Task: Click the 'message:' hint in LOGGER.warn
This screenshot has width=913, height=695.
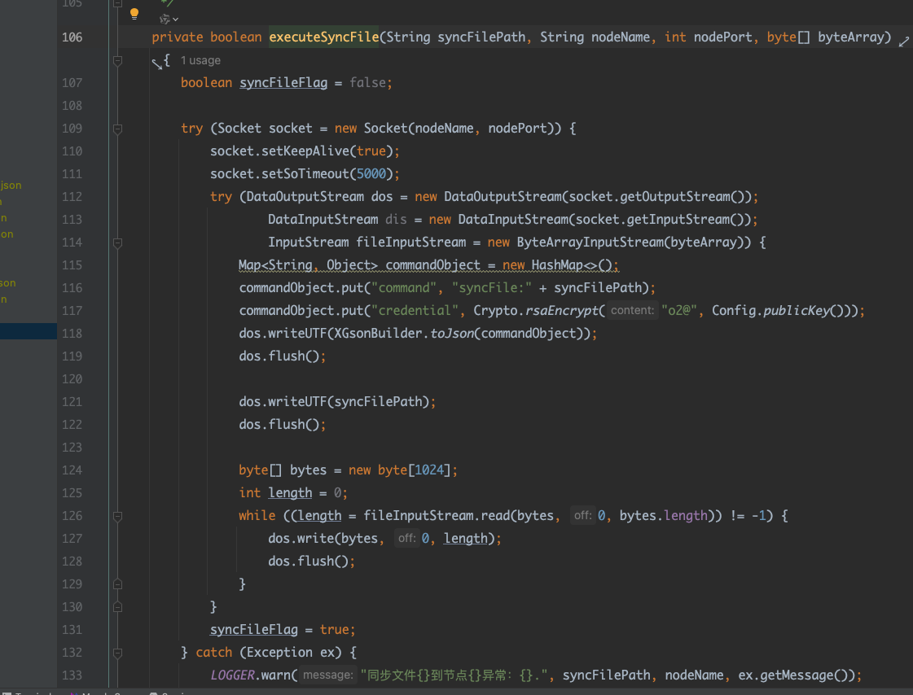Action: (x=327, y=675)
